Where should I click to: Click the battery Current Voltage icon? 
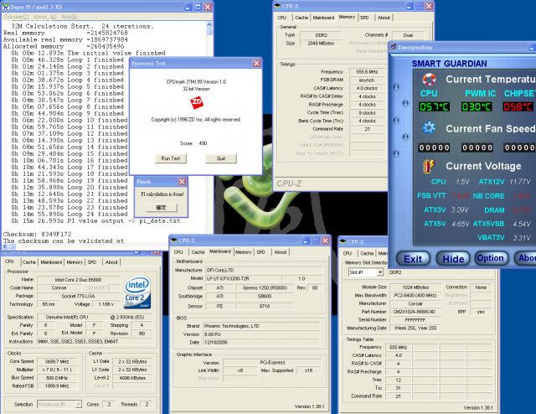pyautogui.click(x=429, y=166)
